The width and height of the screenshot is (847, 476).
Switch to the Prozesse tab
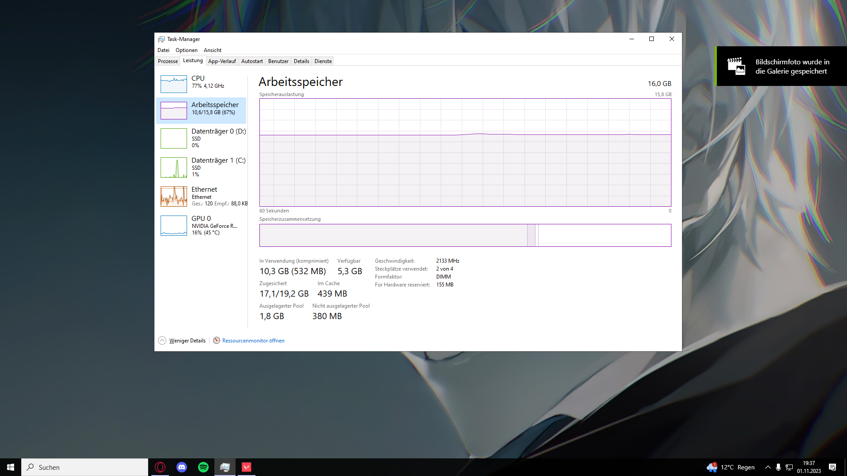coord(168,61)
